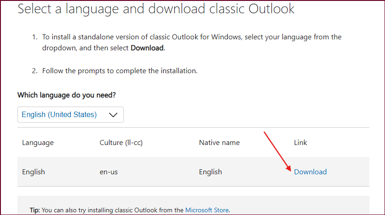Click the dropdown chevron arrow icon
This screenshot has width=385, height=215.
coord(113,115)
